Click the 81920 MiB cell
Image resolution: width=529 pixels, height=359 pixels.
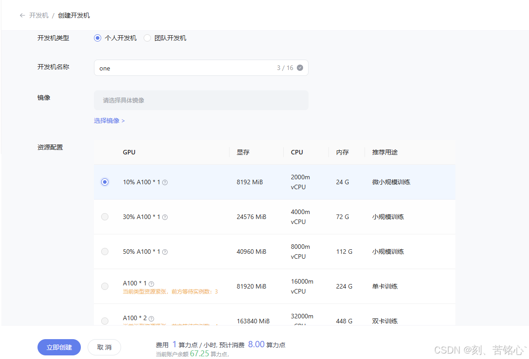(x=251, y=286)
